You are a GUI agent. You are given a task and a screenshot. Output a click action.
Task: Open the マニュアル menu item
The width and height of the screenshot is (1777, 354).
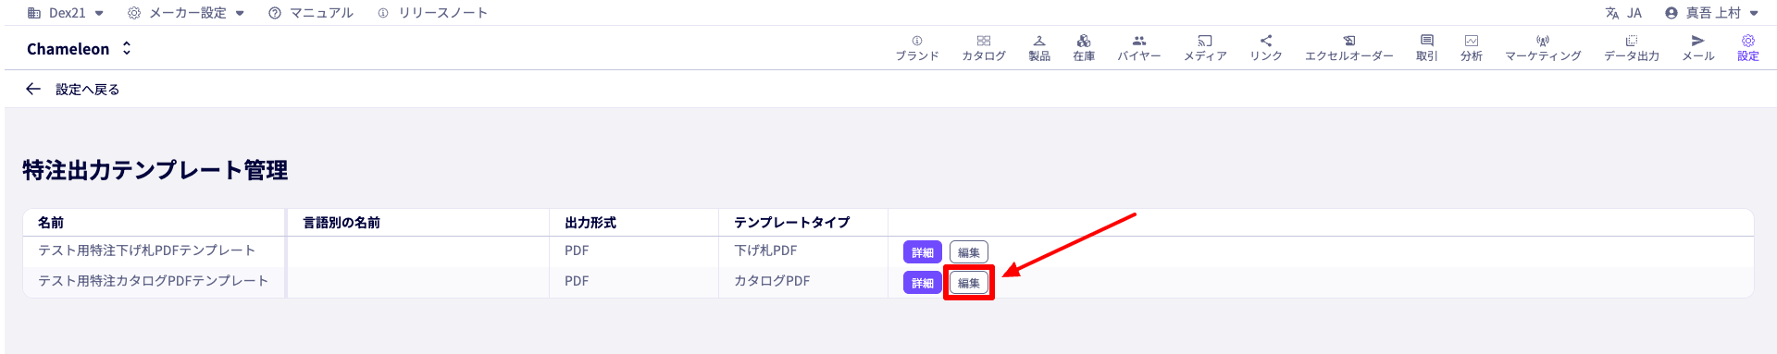tap(311, 13)
